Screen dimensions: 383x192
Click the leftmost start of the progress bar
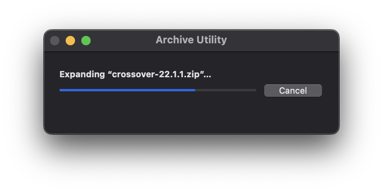(x=61, y=90)
